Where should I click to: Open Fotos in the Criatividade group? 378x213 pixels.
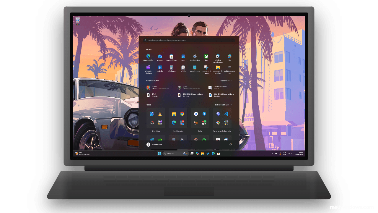(x=151, y=114)
